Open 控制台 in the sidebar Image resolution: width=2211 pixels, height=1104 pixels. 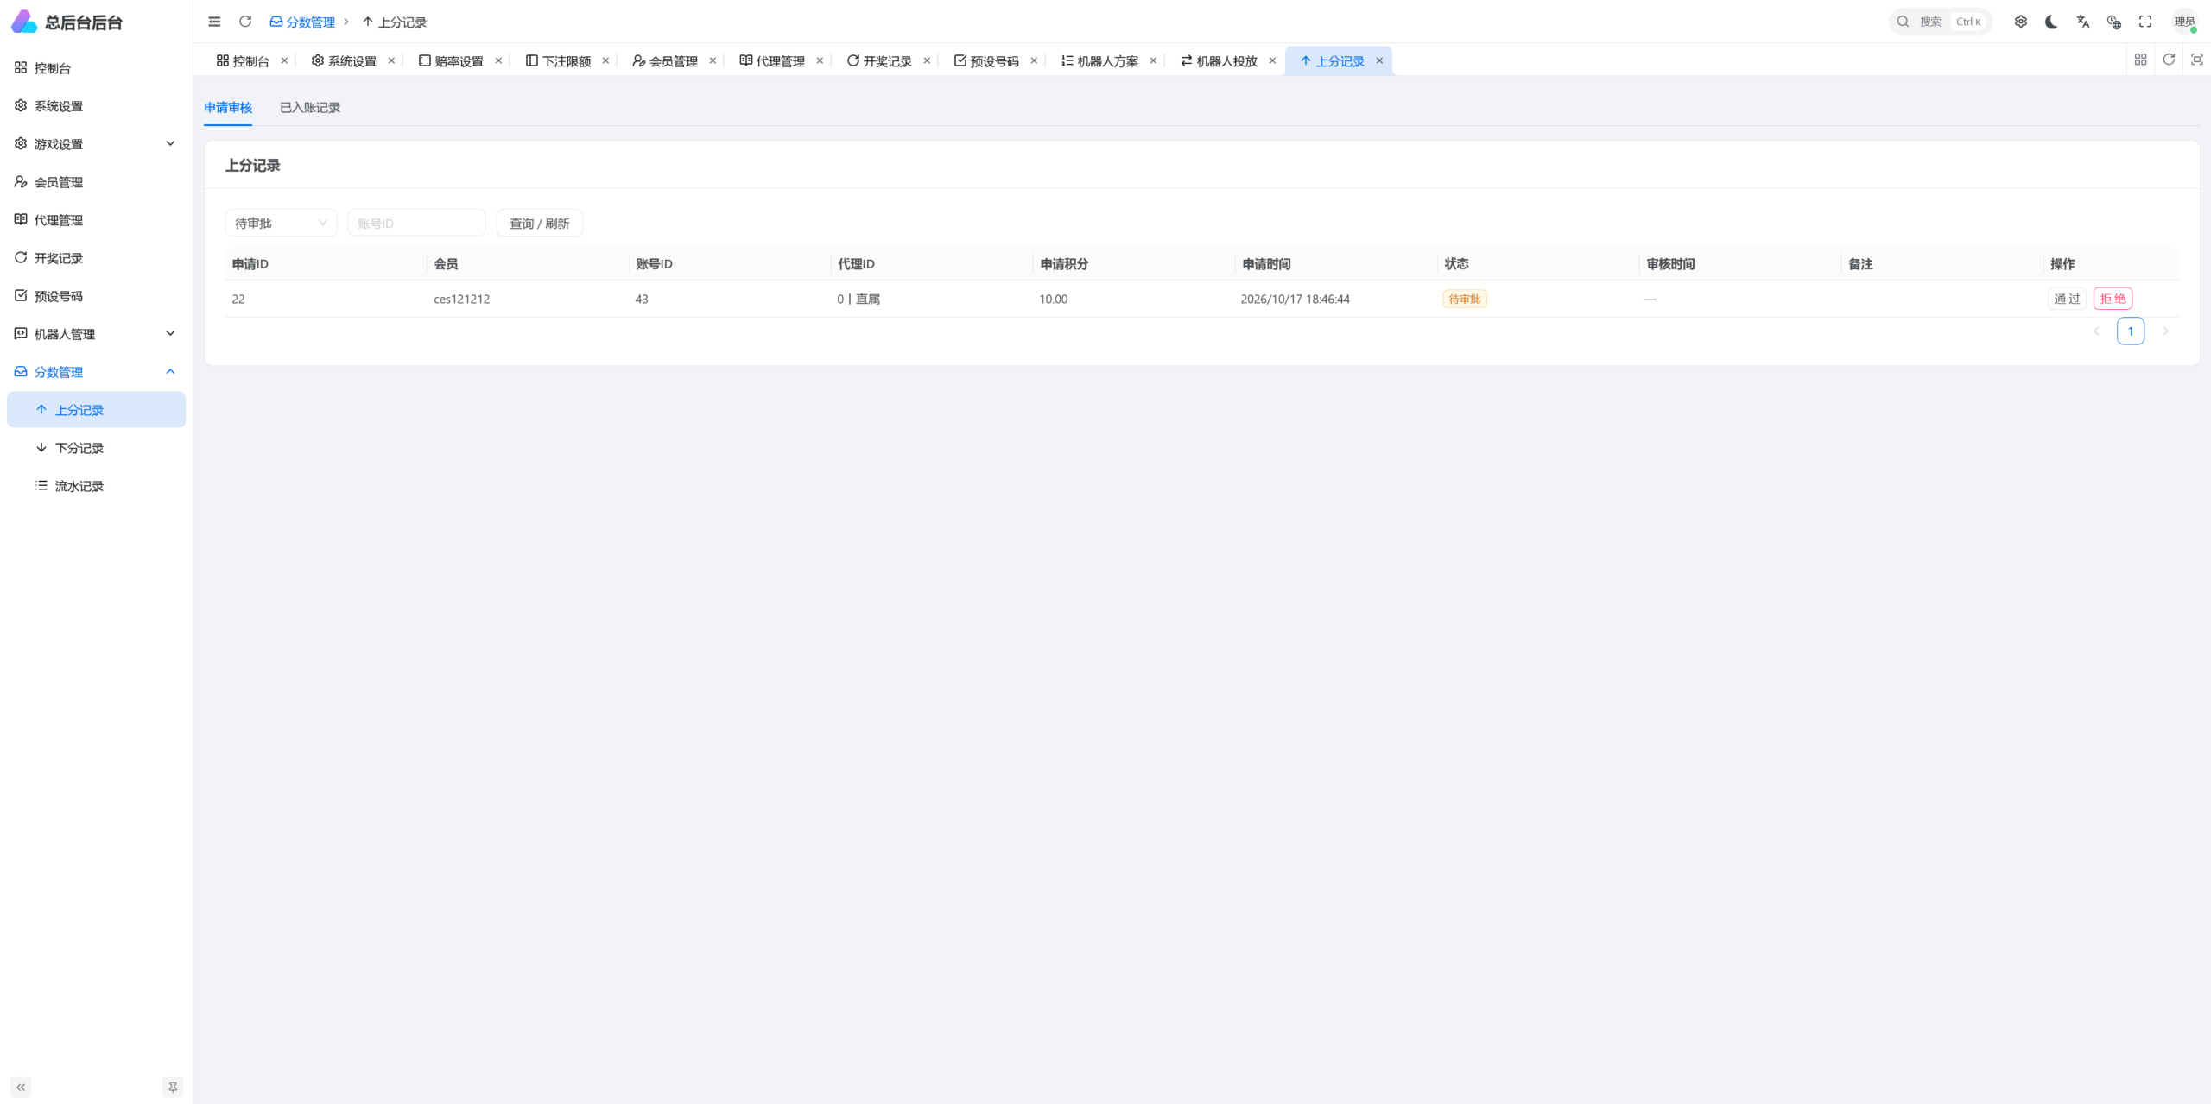point(96,68)
